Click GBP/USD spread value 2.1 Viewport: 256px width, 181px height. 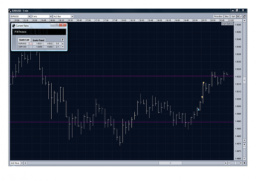coord(57,47)
